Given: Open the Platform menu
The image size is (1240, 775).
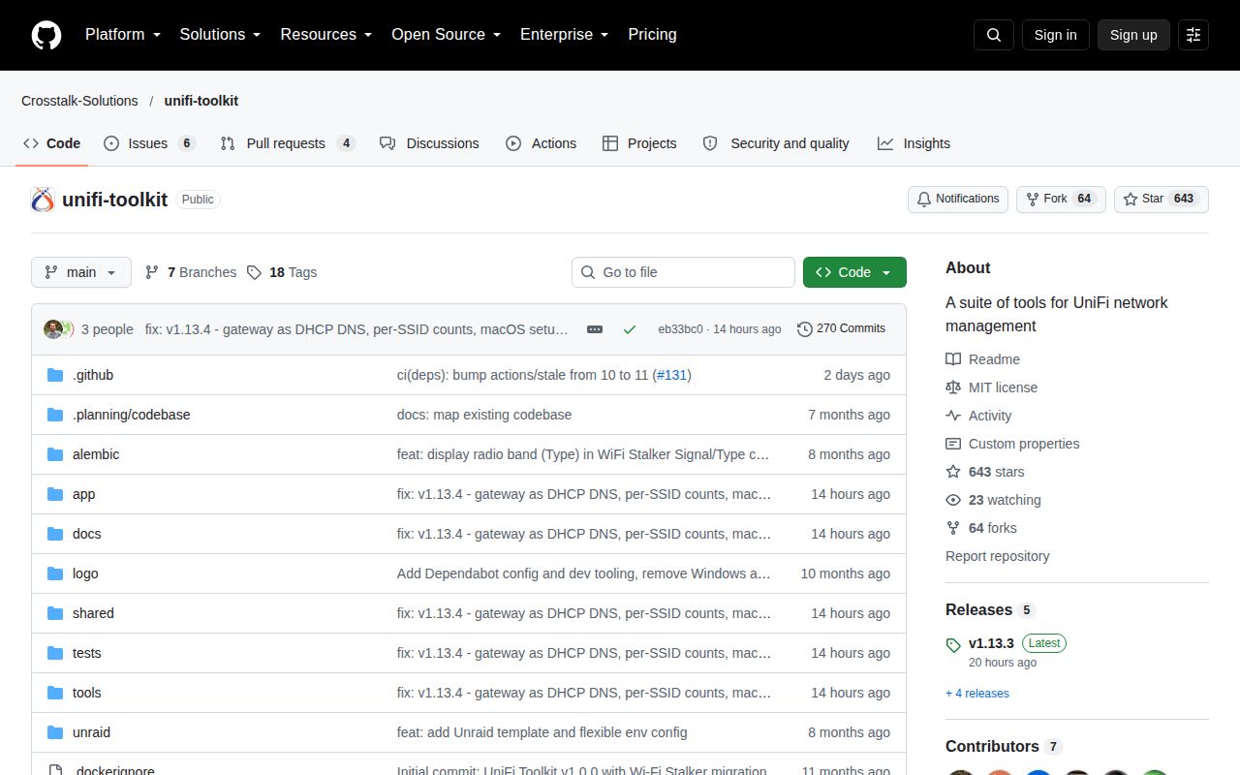Looking at the screenshot, I should pos(121,35).
